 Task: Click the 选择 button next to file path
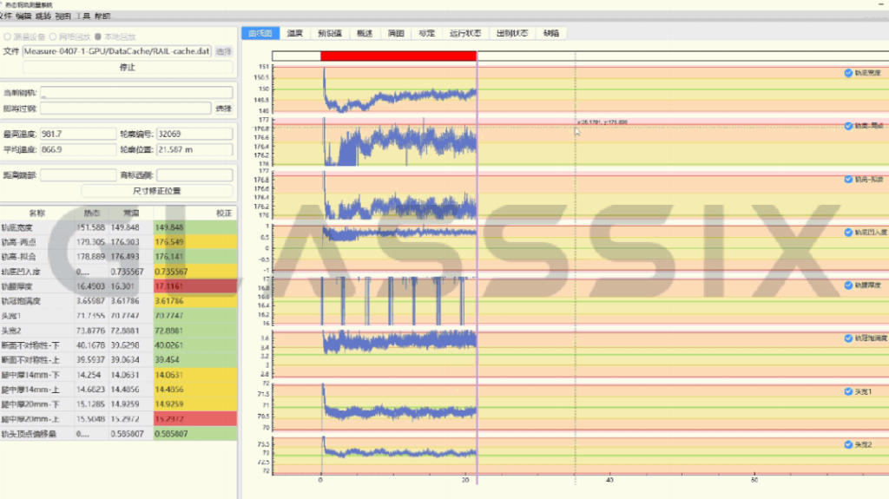[x=223, y=51]
